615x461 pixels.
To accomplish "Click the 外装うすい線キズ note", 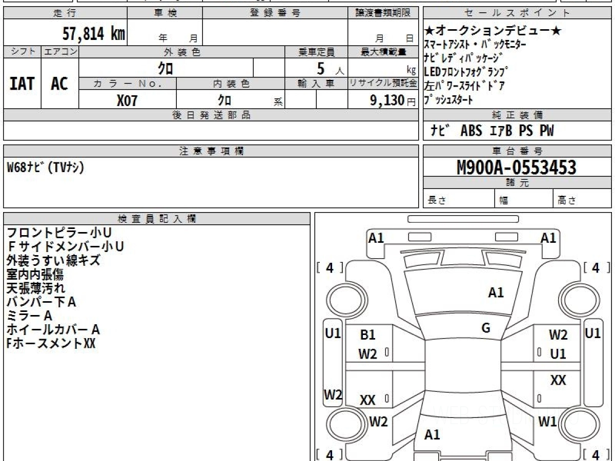I will pos(53,261).
